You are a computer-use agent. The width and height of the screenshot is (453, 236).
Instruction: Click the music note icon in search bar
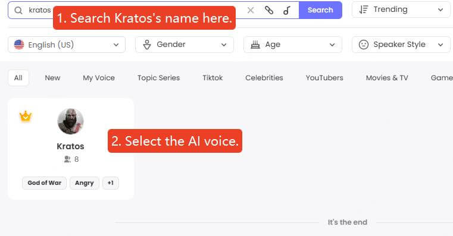pos(286,10)
